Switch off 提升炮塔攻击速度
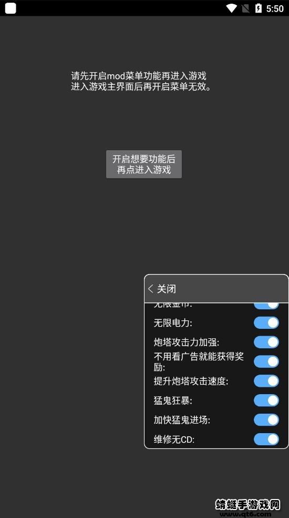 (266, 381)
